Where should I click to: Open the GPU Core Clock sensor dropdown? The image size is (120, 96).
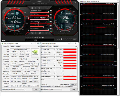(54, 49)
